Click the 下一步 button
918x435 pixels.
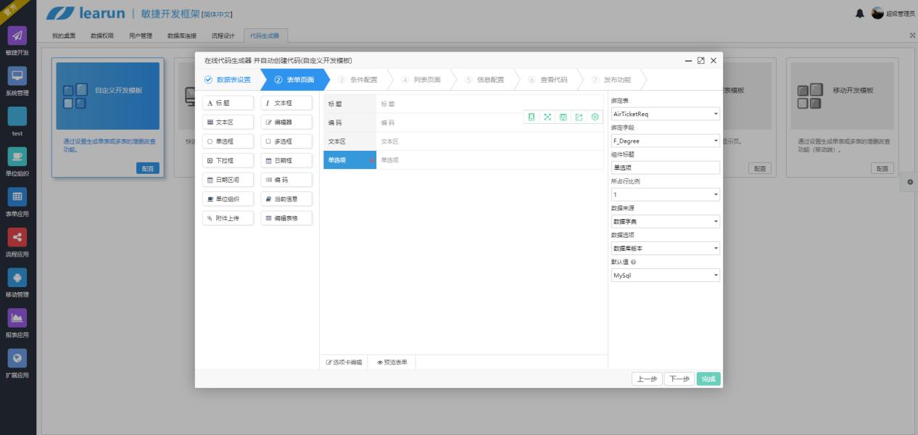(679, 378)
